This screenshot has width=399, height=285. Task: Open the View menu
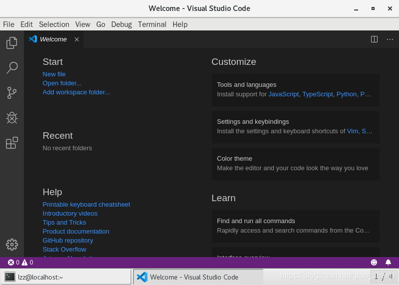tap(83, 24)
